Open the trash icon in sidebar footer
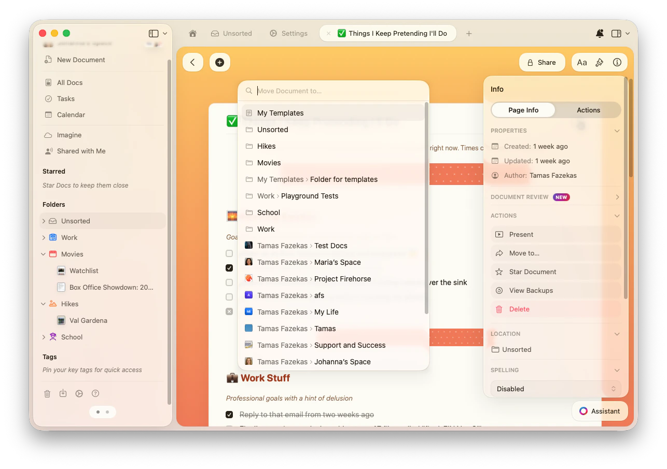Viewport: 667px width, 469px height. coord(47,394)
